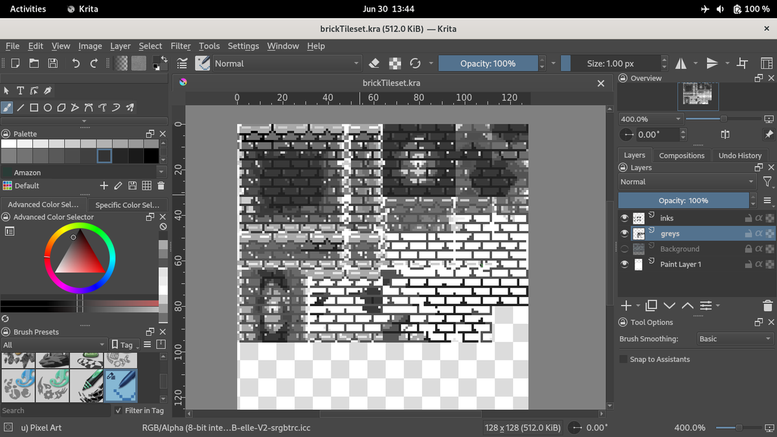
Task: Click the layer Opacity 100% slider
Action: pos(683,201)
